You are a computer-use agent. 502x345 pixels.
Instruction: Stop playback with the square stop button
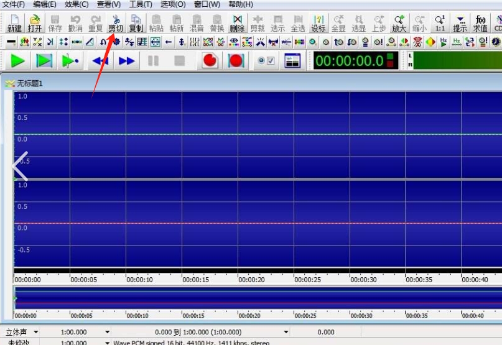179,60
